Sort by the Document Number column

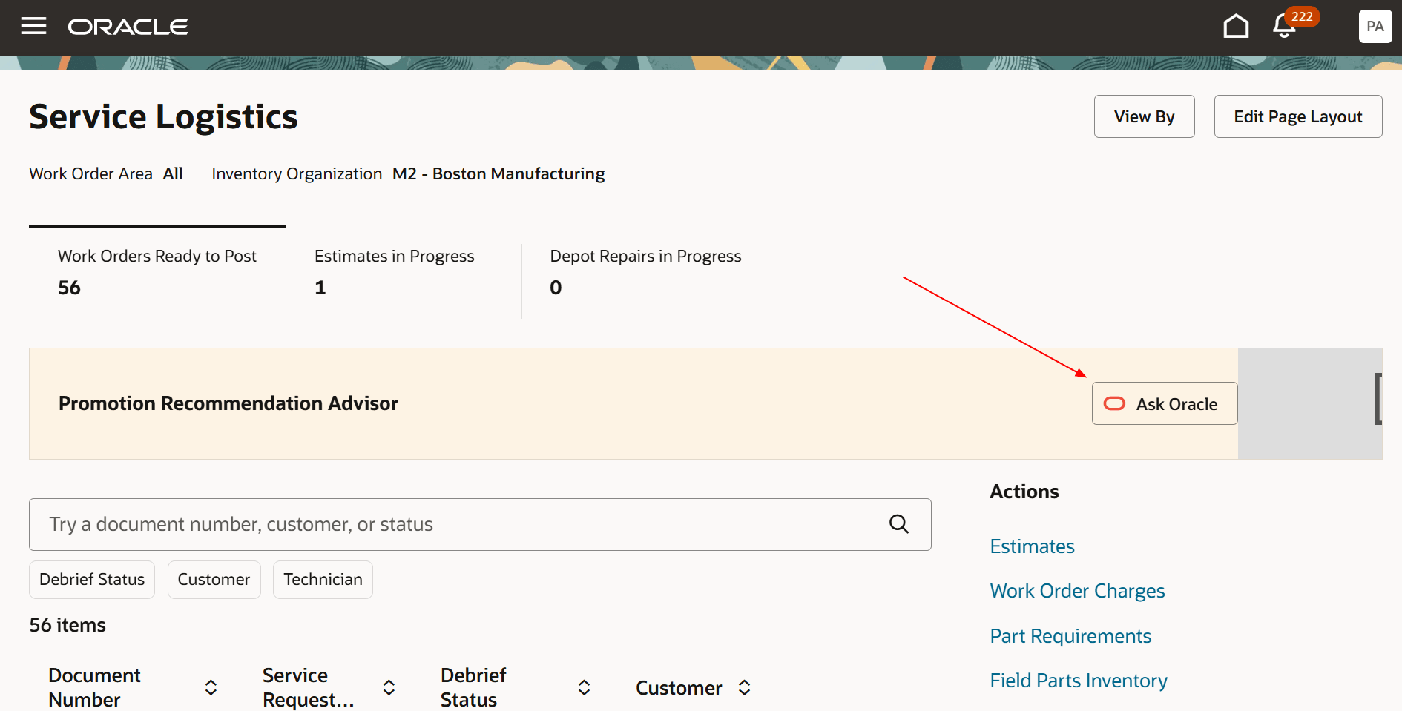[210, 687]
